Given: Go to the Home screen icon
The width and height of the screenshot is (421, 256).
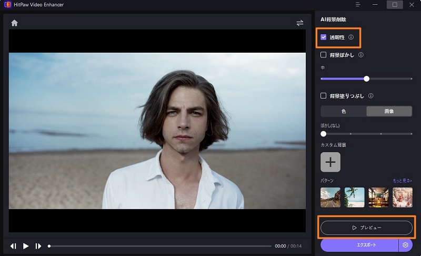Looking at the screenshot, I should pyautogui.click(x=14, y=23).
